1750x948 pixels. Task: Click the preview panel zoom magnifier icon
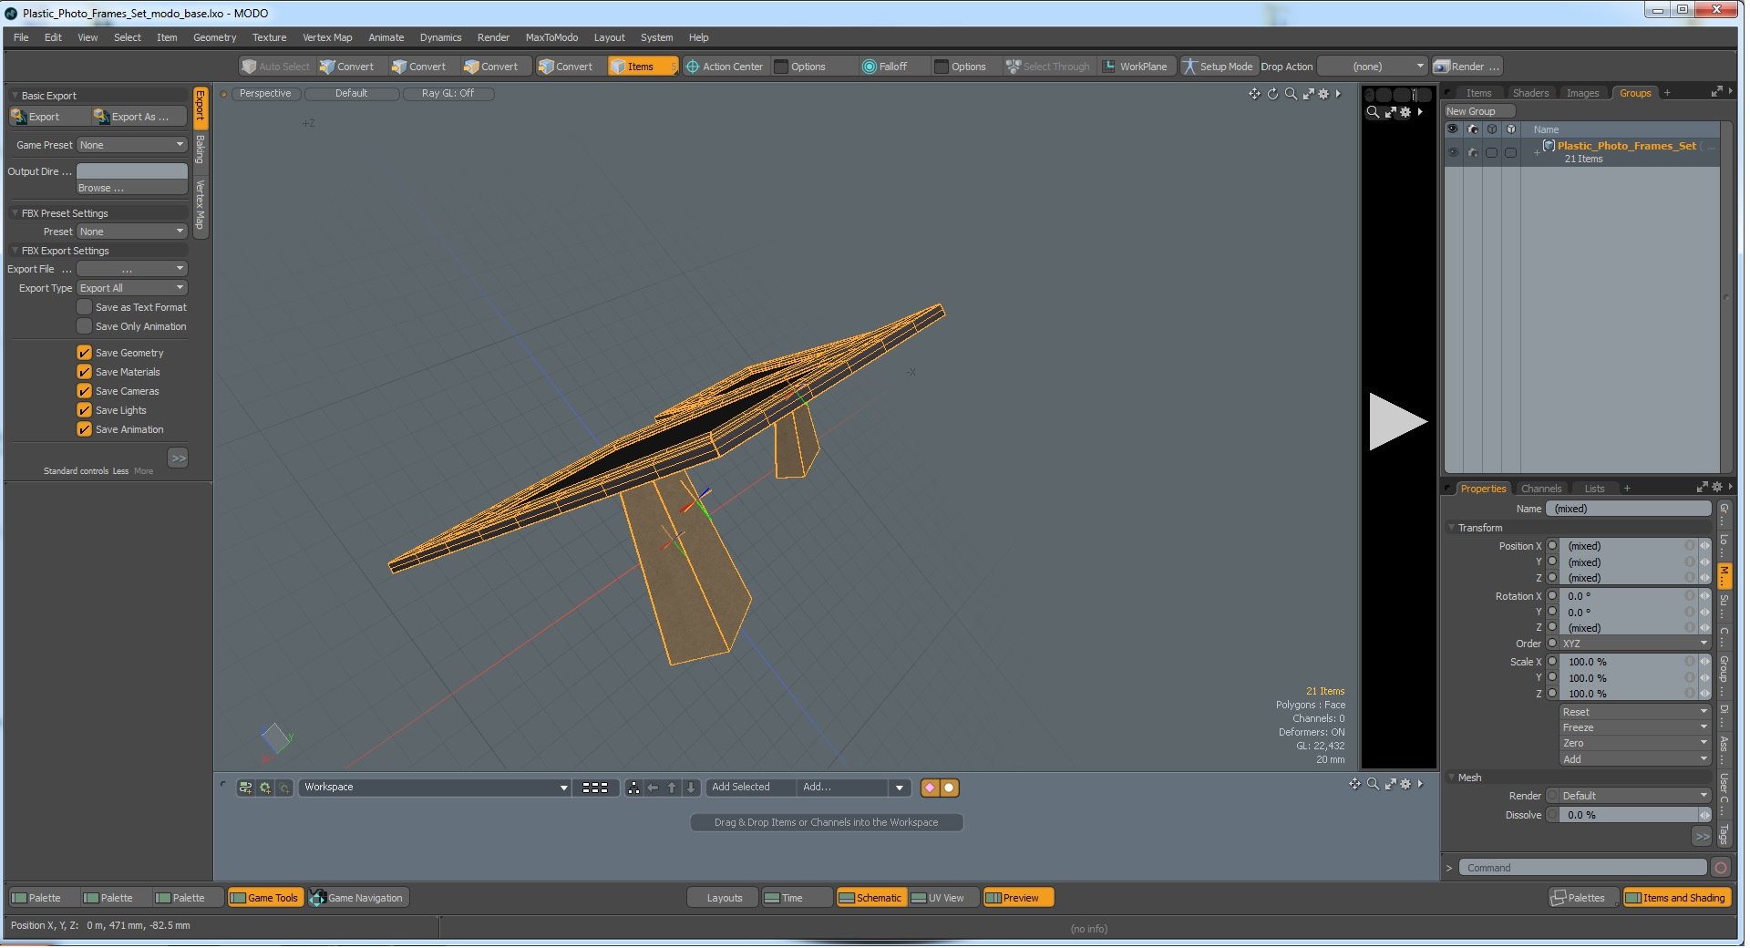(x=1373, y=112)
